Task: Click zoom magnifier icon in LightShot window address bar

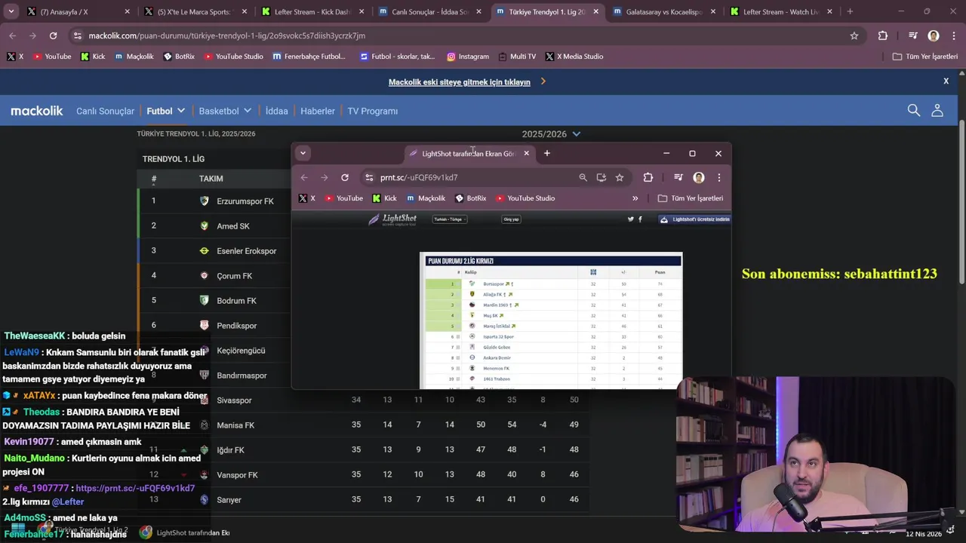Action: pyautogui.click(x=583, y=177)
